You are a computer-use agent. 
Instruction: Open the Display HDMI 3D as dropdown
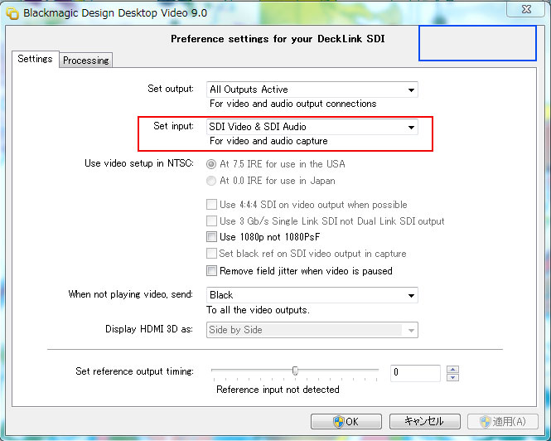click(x=312, y=330)
